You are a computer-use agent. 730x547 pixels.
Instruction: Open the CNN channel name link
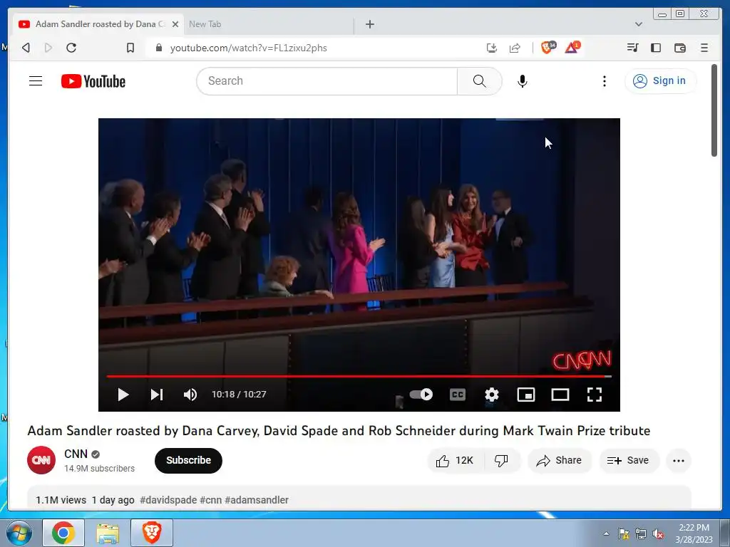(76, 454)
